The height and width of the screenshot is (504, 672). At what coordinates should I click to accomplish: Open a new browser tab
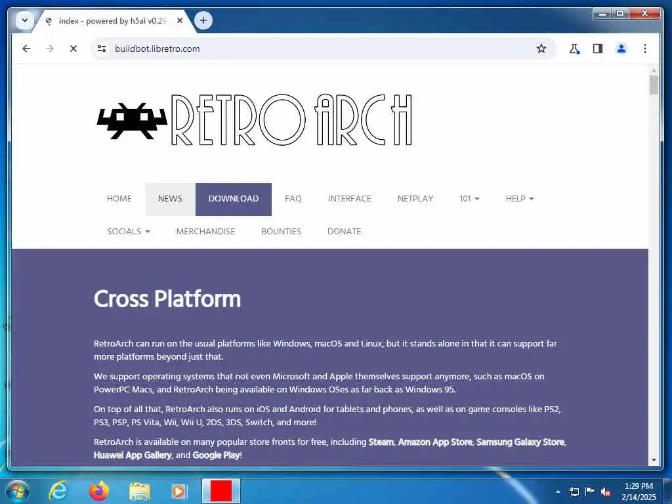[x=203, y=20]
